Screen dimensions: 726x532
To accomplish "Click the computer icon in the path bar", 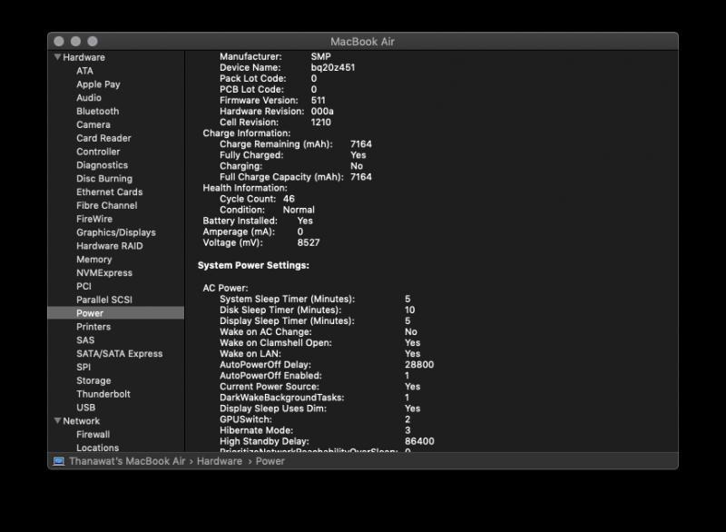I will point(59,461).
